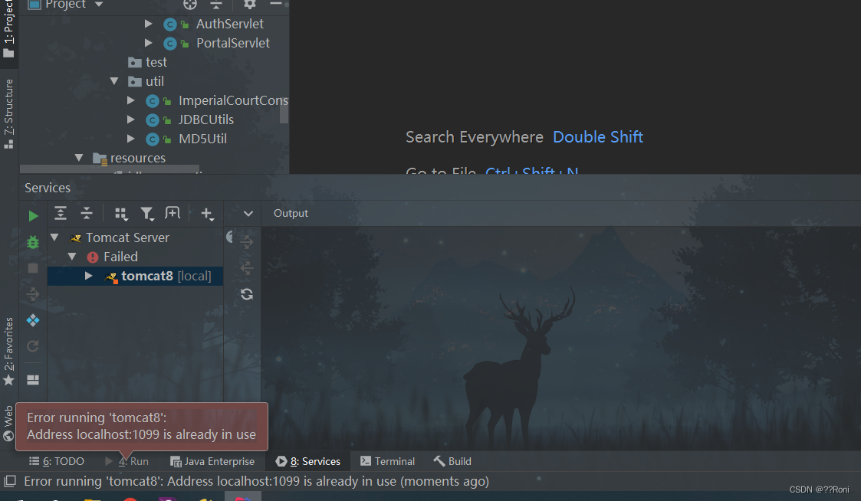
Task: Click the Project tree horizontal scrollbar
Action: tap(110, 169)
